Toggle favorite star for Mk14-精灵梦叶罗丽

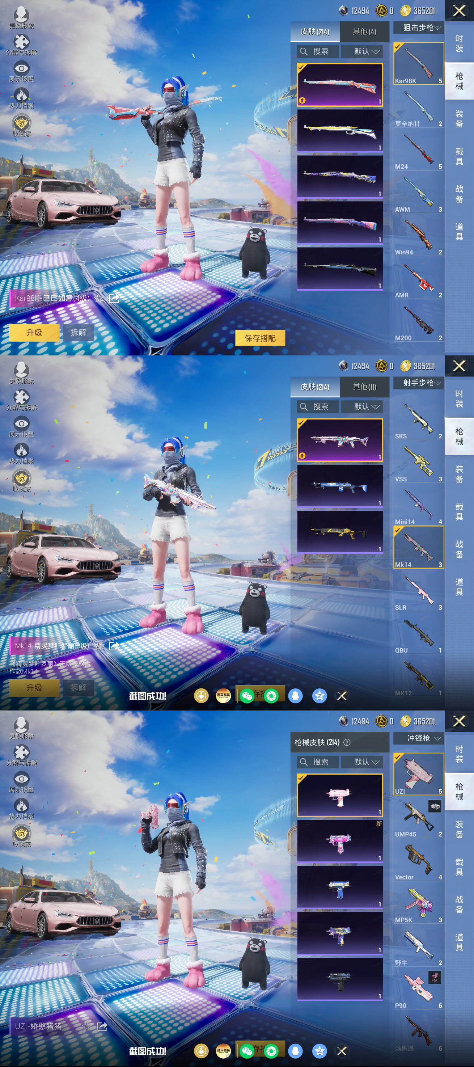click(x=98, y=645)
